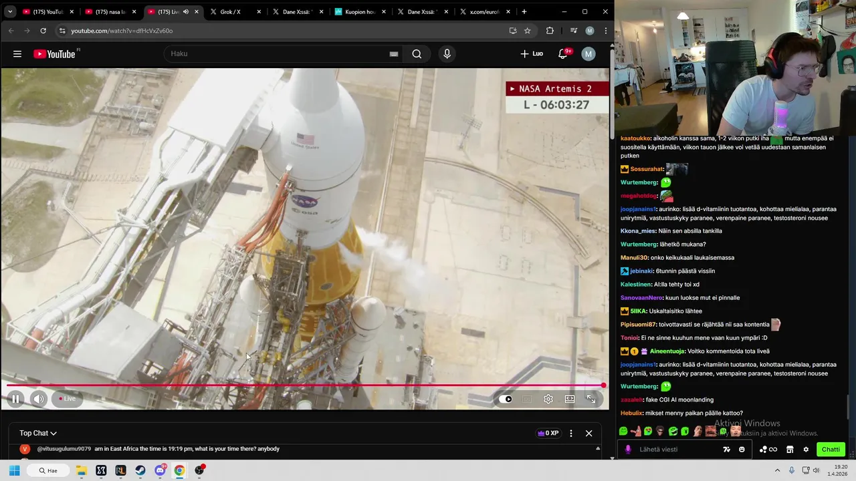The image size is (856, 481).
Task: Jump to Live position in stream
Action: [x=66, y=399]
